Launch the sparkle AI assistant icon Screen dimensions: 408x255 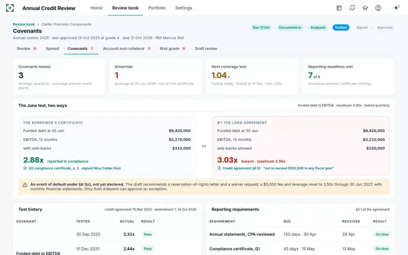(396, 8)
